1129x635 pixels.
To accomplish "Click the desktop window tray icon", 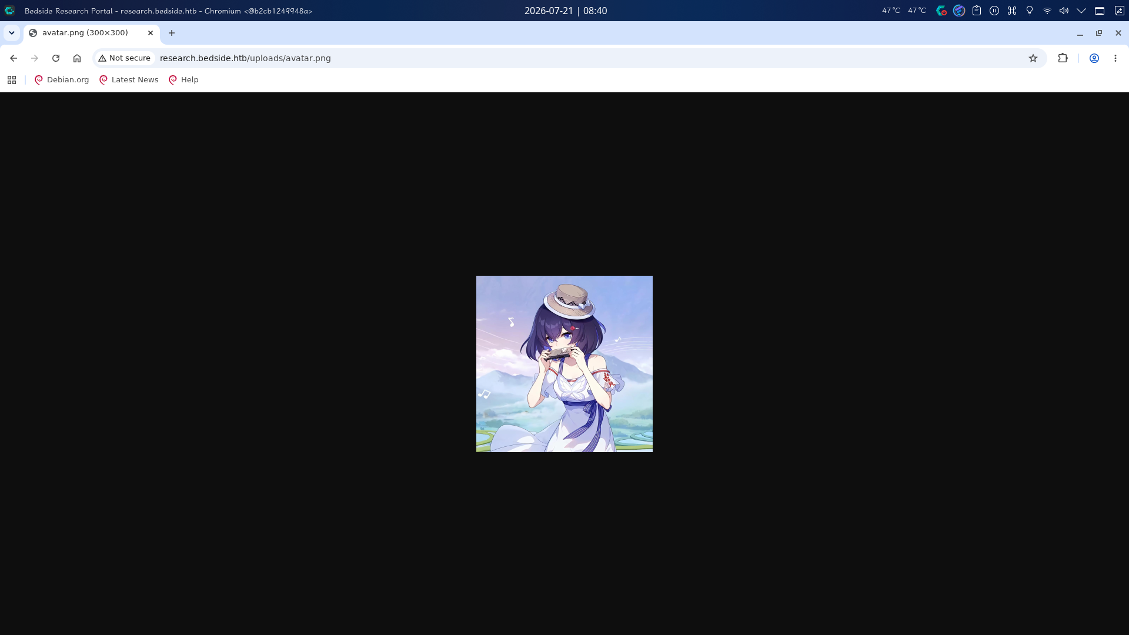I will [x=1100, y=11].
